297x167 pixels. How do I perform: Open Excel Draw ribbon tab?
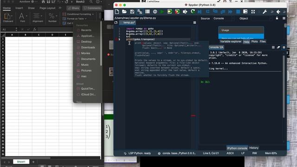pyautogui.click(x=31, y=8)
